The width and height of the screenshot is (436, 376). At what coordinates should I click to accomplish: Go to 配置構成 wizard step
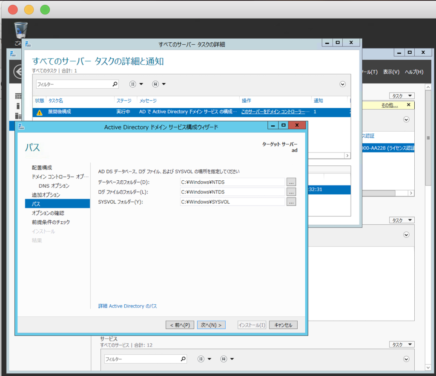point(42,168)
